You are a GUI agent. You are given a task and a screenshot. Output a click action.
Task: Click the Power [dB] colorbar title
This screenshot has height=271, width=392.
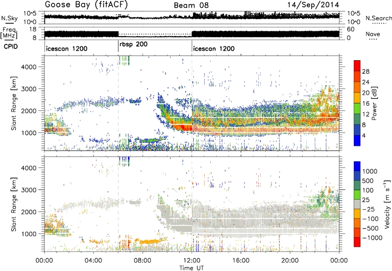tap(374, 103)
